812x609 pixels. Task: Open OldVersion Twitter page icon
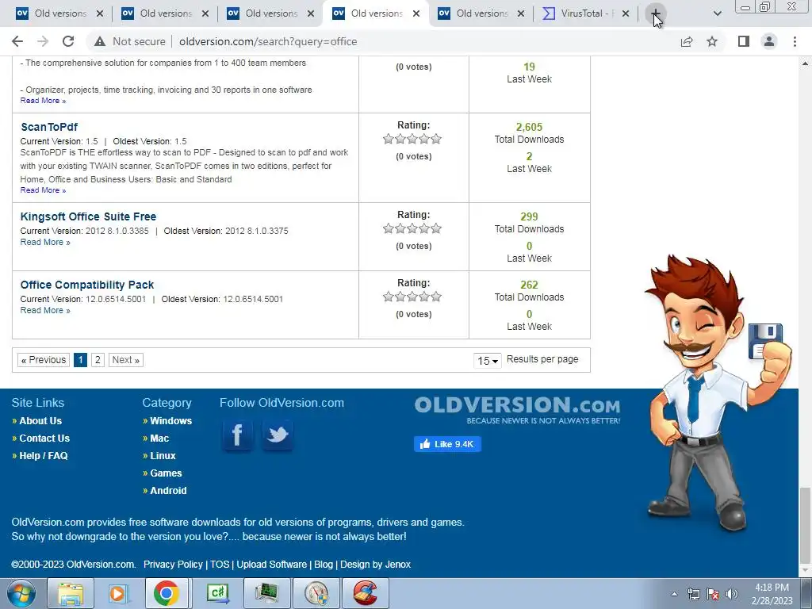[278, 435]
